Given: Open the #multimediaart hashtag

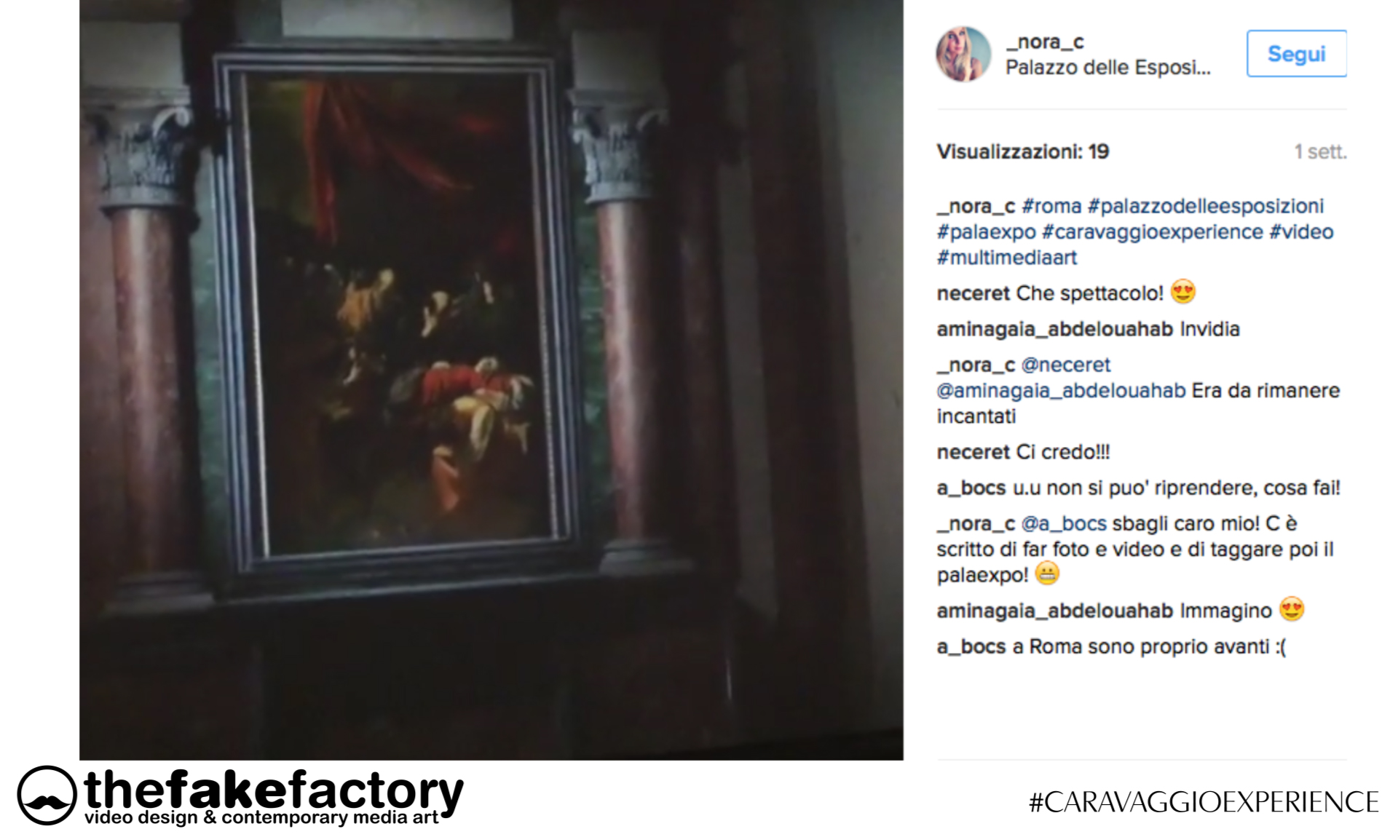Looking at the screenshot, I should [x=1006, y=258].
